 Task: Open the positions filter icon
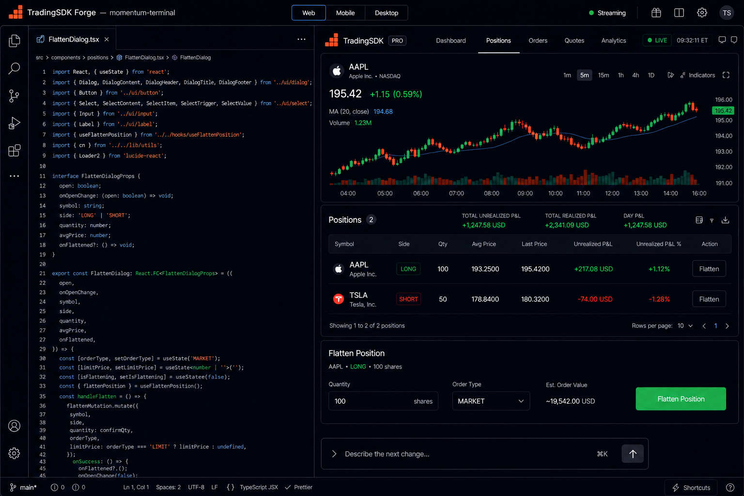point(712,220)
